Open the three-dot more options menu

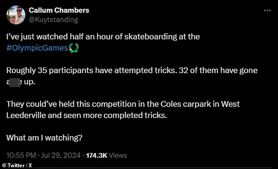(x=267, y=11)
